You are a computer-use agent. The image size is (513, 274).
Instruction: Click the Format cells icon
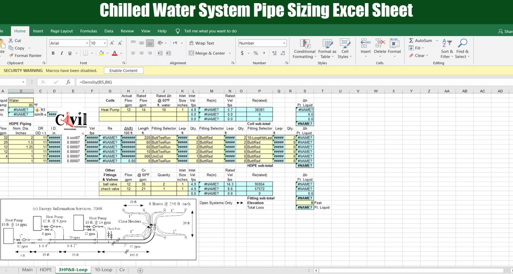(394, 43)
